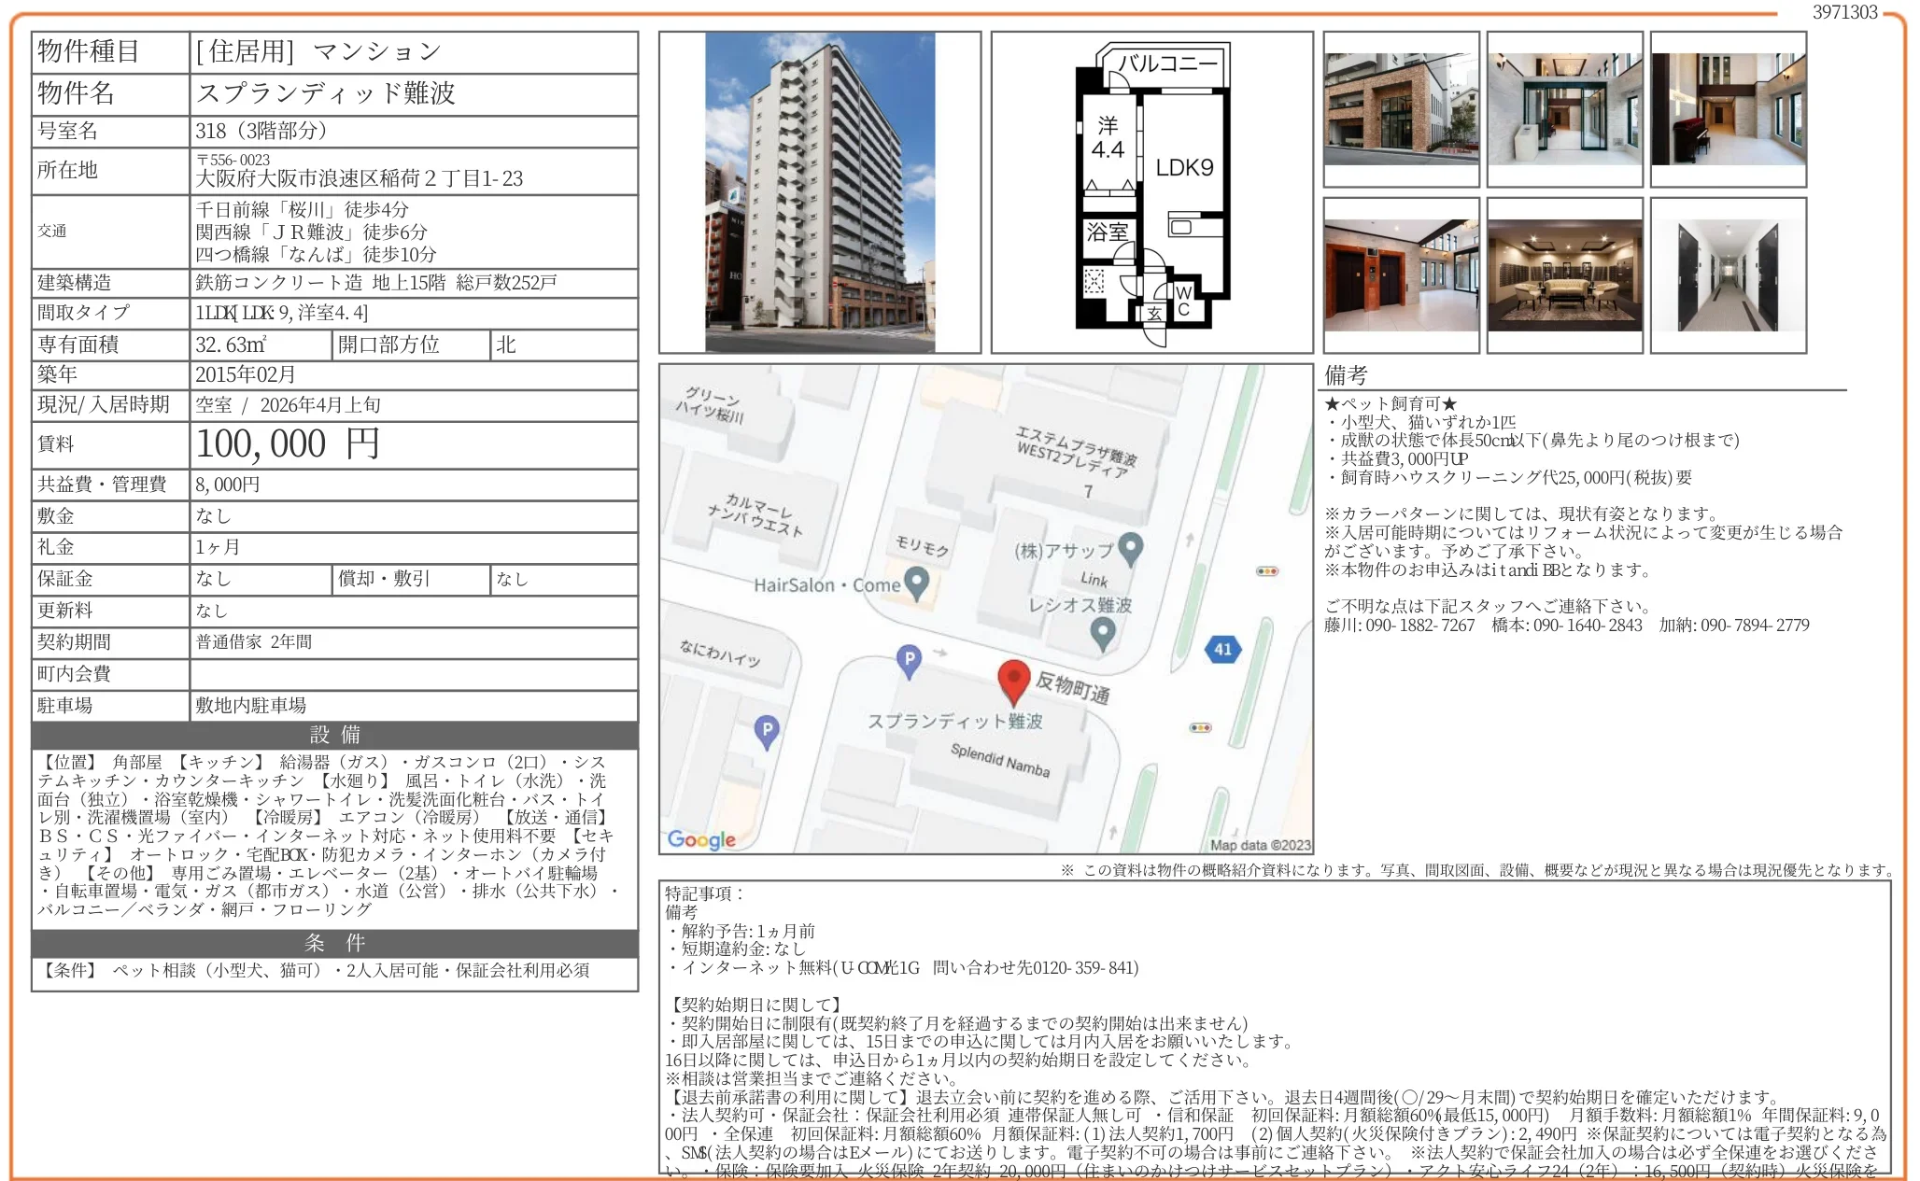Open the elevator hall thumbnail
Viewport: 1920px width, 1181px height.
pyautogui.click(x=1401, y=275)
